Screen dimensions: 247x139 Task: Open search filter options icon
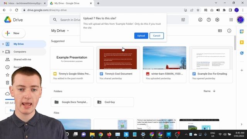click(183, 20)
